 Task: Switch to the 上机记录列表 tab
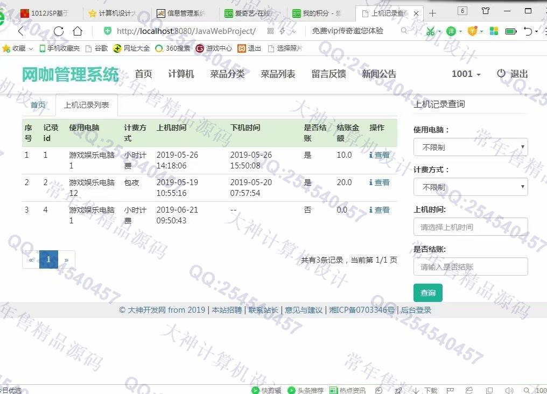click(x=86, y=105)
